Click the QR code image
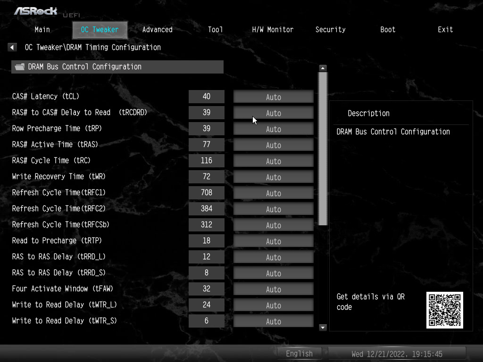The width and height of the screenshot is (483, 362). (x=444, y=310)
